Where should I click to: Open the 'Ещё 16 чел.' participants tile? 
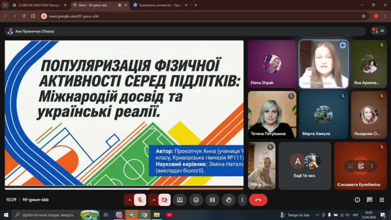click(x=304, y=166)
